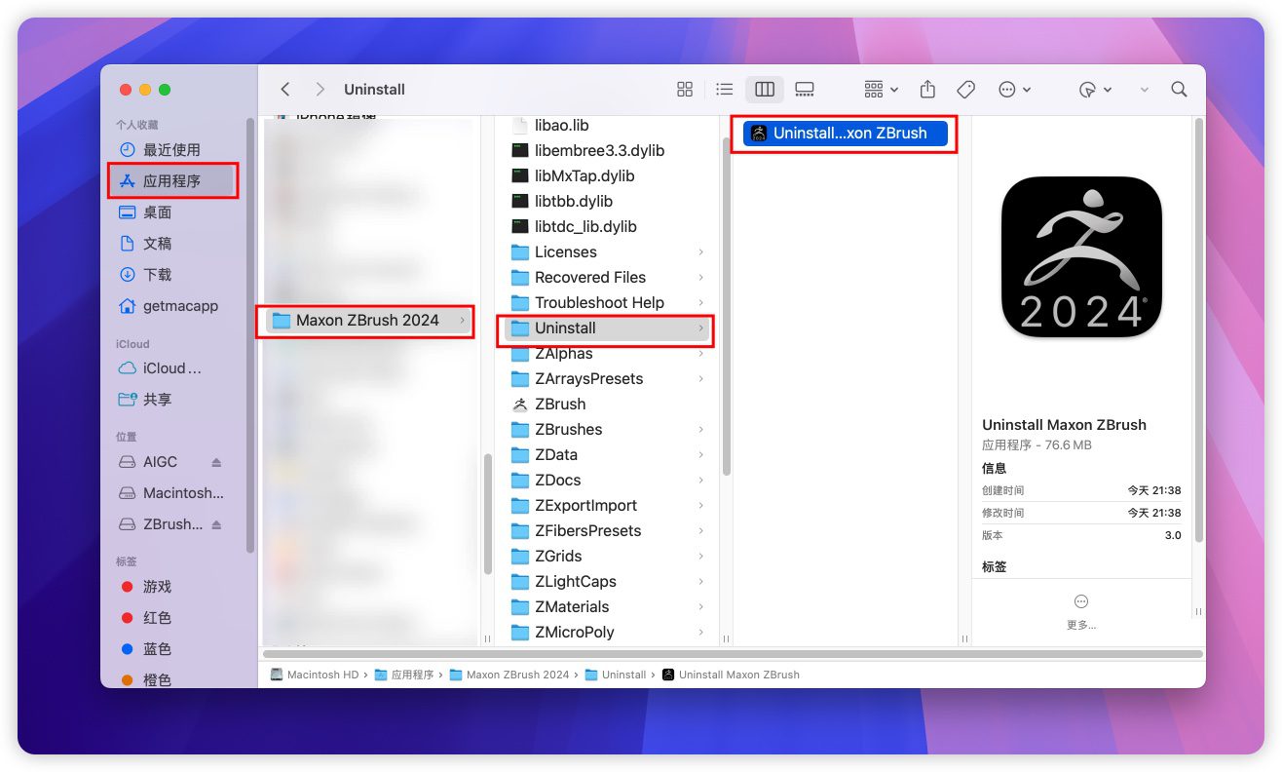Switch to gallery view
Screen dimensions: 1282x772
tap(805, 90)
